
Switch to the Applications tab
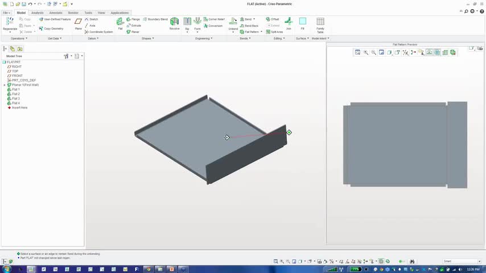(x=120, y=13)
